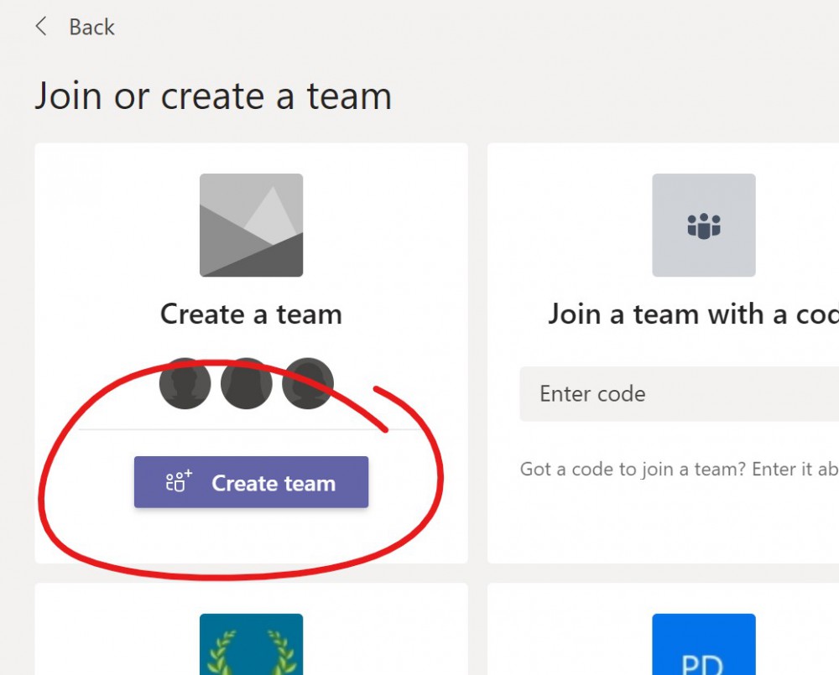Click the divider line above Create team button
This screenshot has height=675, width=839.
click(x=251, y=428)
